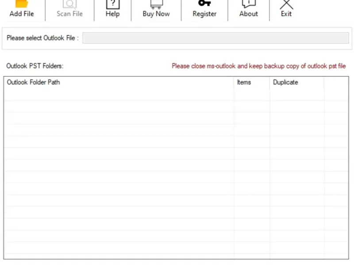Click the first empty row in folder list
Viewport: 354px width, 265px height.
pos(119,95)
